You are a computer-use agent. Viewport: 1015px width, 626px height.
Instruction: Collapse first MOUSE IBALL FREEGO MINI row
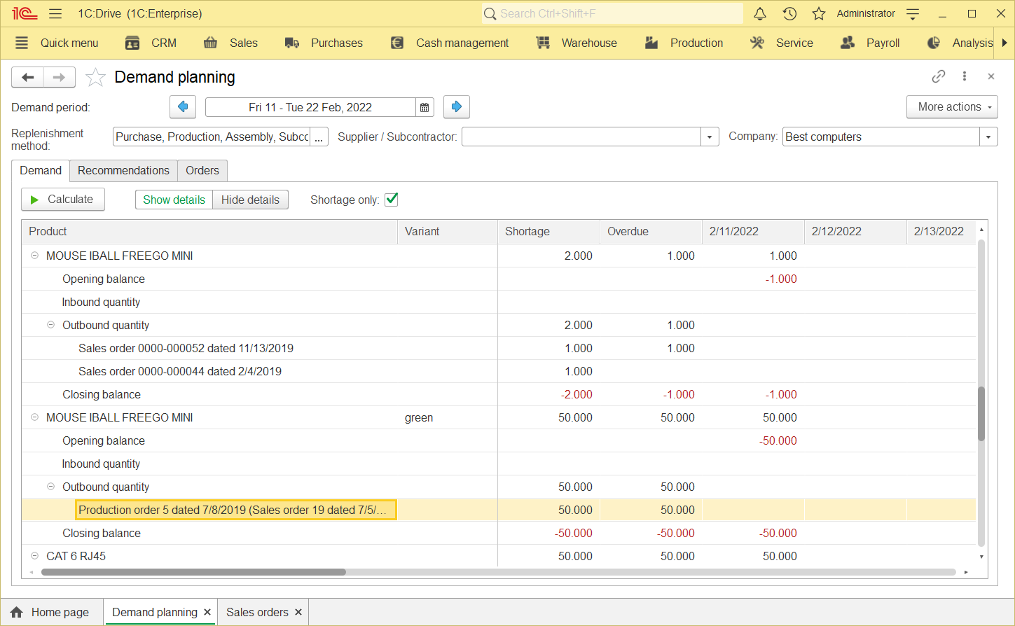pyautogui.click(x=34, y=256)
